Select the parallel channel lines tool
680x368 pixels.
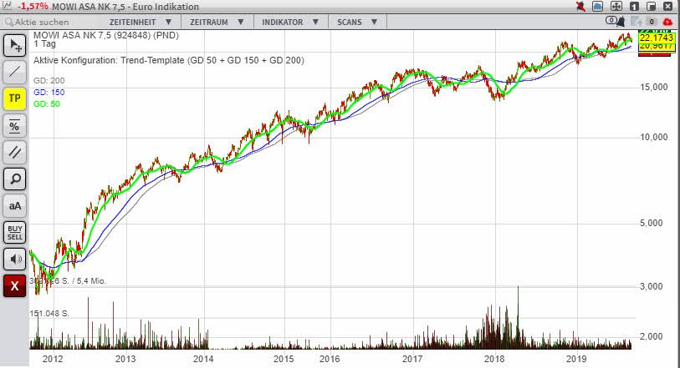[15, 152]
